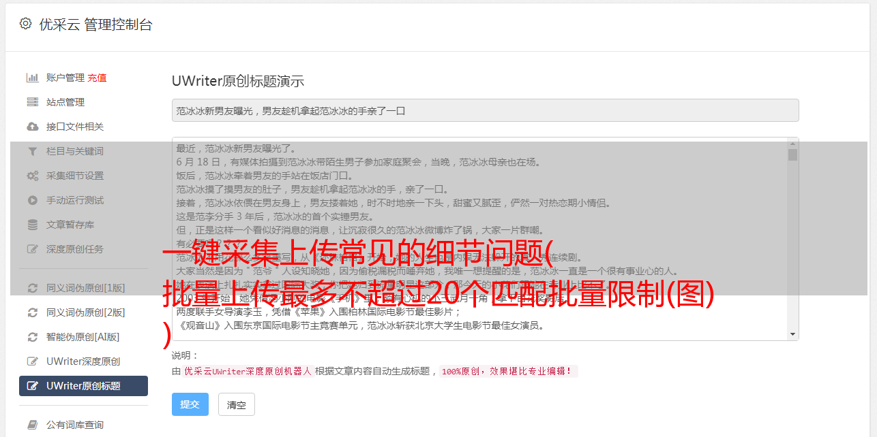Image resolution: width=877 pixels, height=437 pixels.
Task: Go to 同义词伪原创[1版]
Action: pos(86,288)
